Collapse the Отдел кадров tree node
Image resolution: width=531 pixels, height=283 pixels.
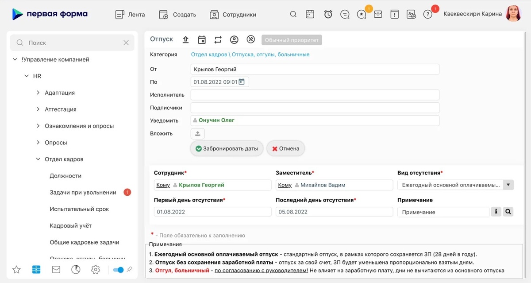coord(38,159)
